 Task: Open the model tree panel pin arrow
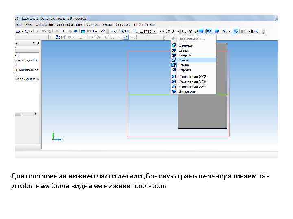tap(34, 43)
